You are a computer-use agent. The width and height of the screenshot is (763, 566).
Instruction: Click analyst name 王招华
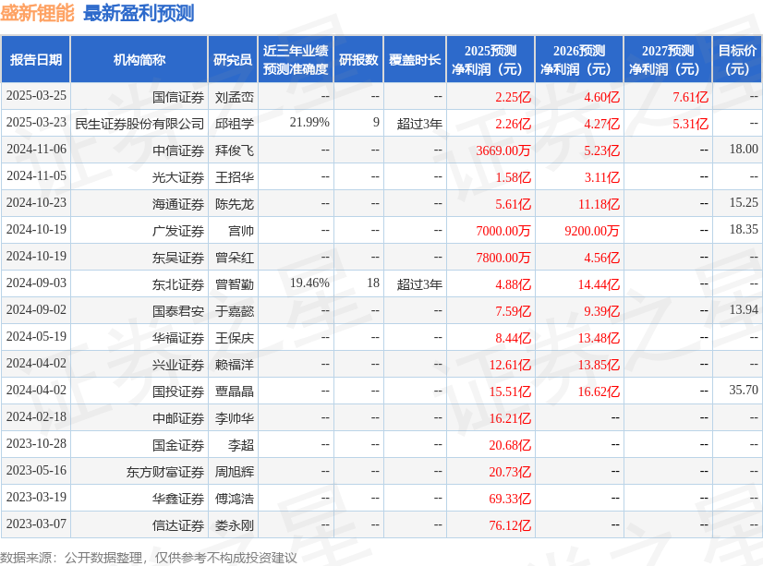[x=235, y=177]
